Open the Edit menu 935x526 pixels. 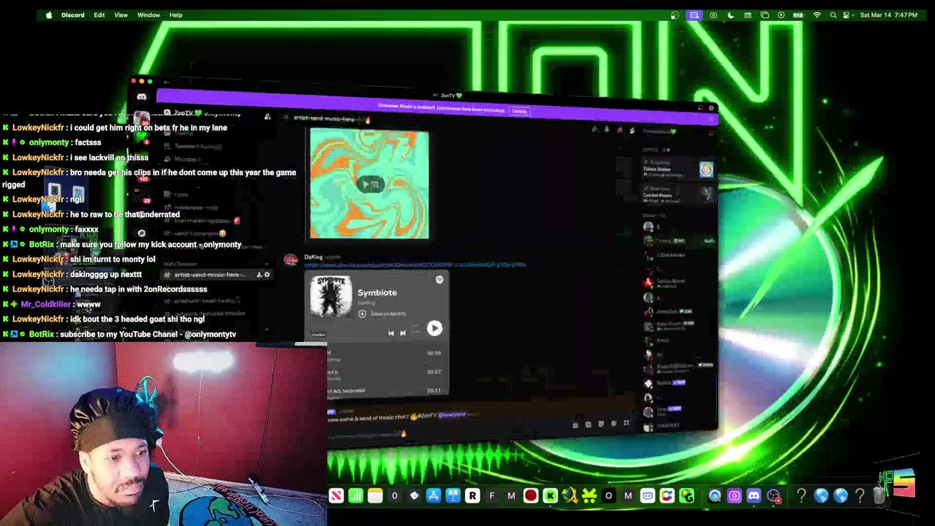pos(99,15)
